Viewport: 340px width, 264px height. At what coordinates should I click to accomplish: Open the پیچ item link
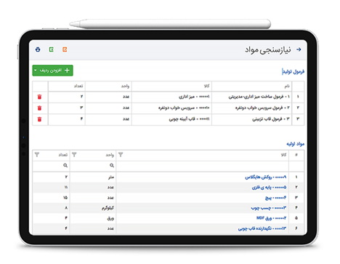[x=276, y=198]
